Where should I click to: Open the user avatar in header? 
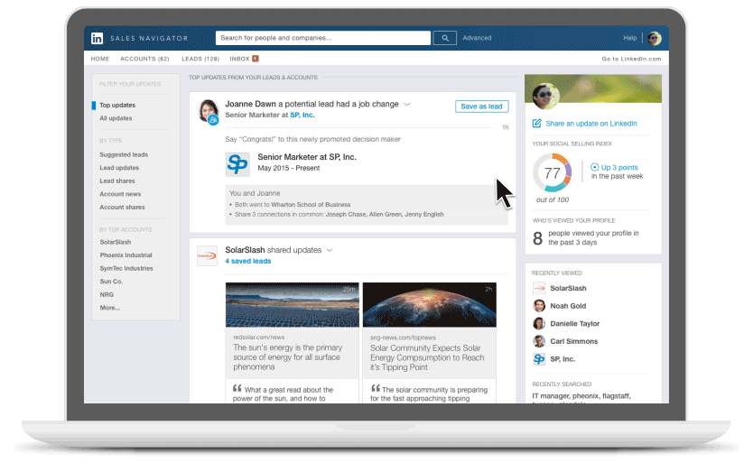[654, 38]
